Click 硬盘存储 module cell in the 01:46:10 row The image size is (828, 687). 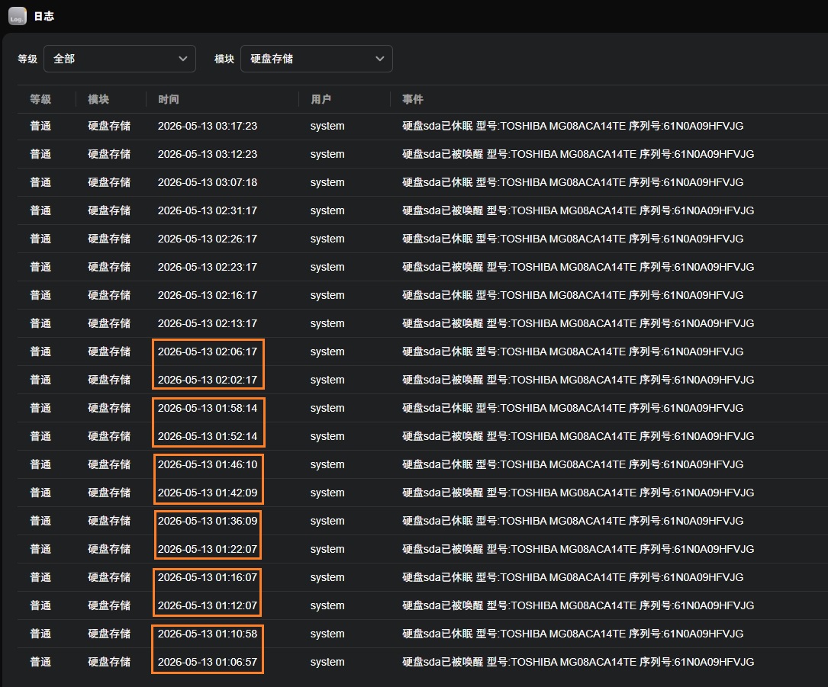[109, 465]
